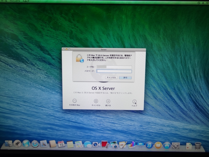Image resolution: width=209 pixels, height=157 pixels.
Task: Open Launchpad rocket icon in Dock
Action: (x=18, y=144)
